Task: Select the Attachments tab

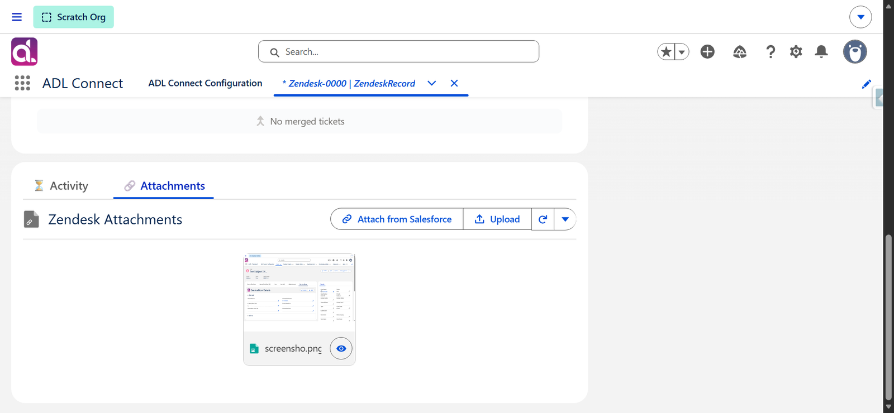Action: point(164,186)
